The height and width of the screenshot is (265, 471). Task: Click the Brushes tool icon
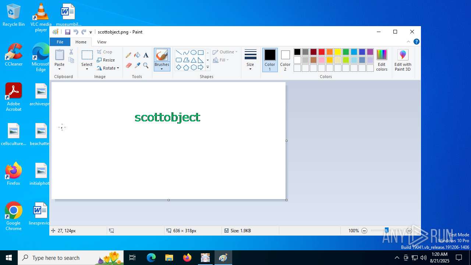click(x=162, y=55)
